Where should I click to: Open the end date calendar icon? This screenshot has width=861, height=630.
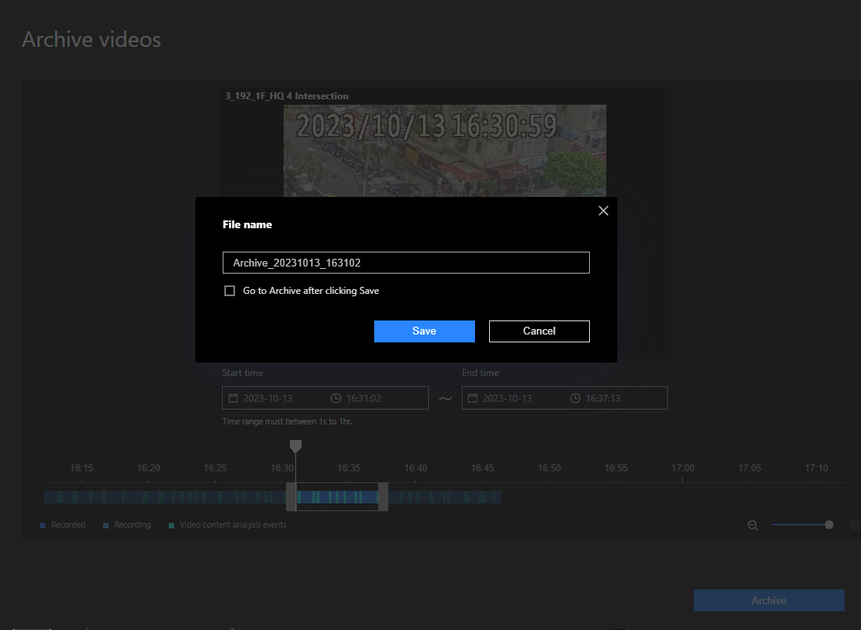tap(473, 399)
